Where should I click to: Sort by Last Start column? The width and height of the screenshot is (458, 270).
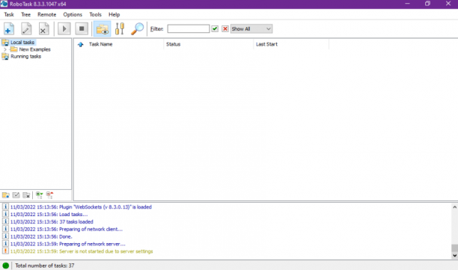click(x=266, y=44)
